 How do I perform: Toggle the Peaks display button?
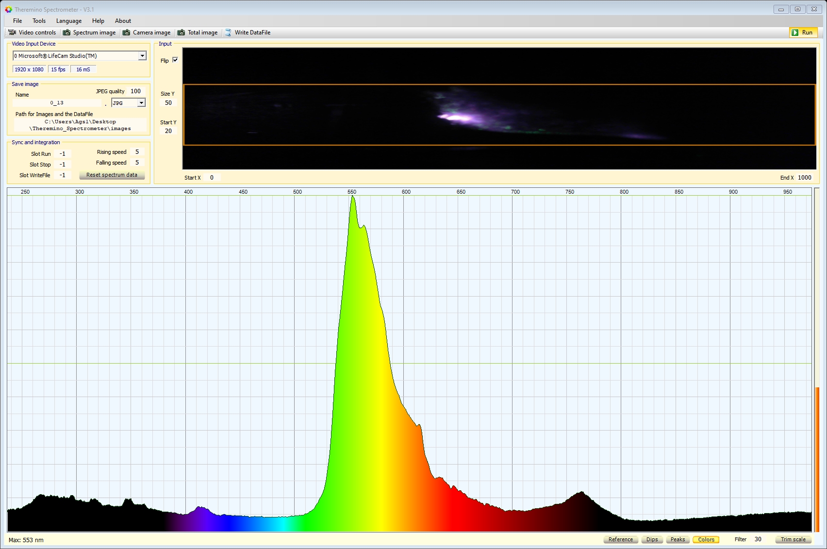pos(678,539)
